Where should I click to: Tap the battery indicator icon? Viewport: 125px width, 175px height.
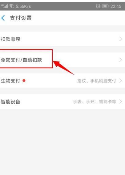tap(105, 6)
